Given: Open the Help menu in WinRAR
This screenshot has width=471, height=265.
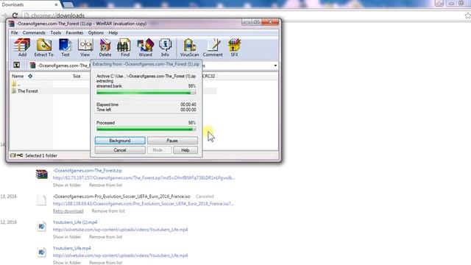Looking at the screenshot, I should point(113,32).
